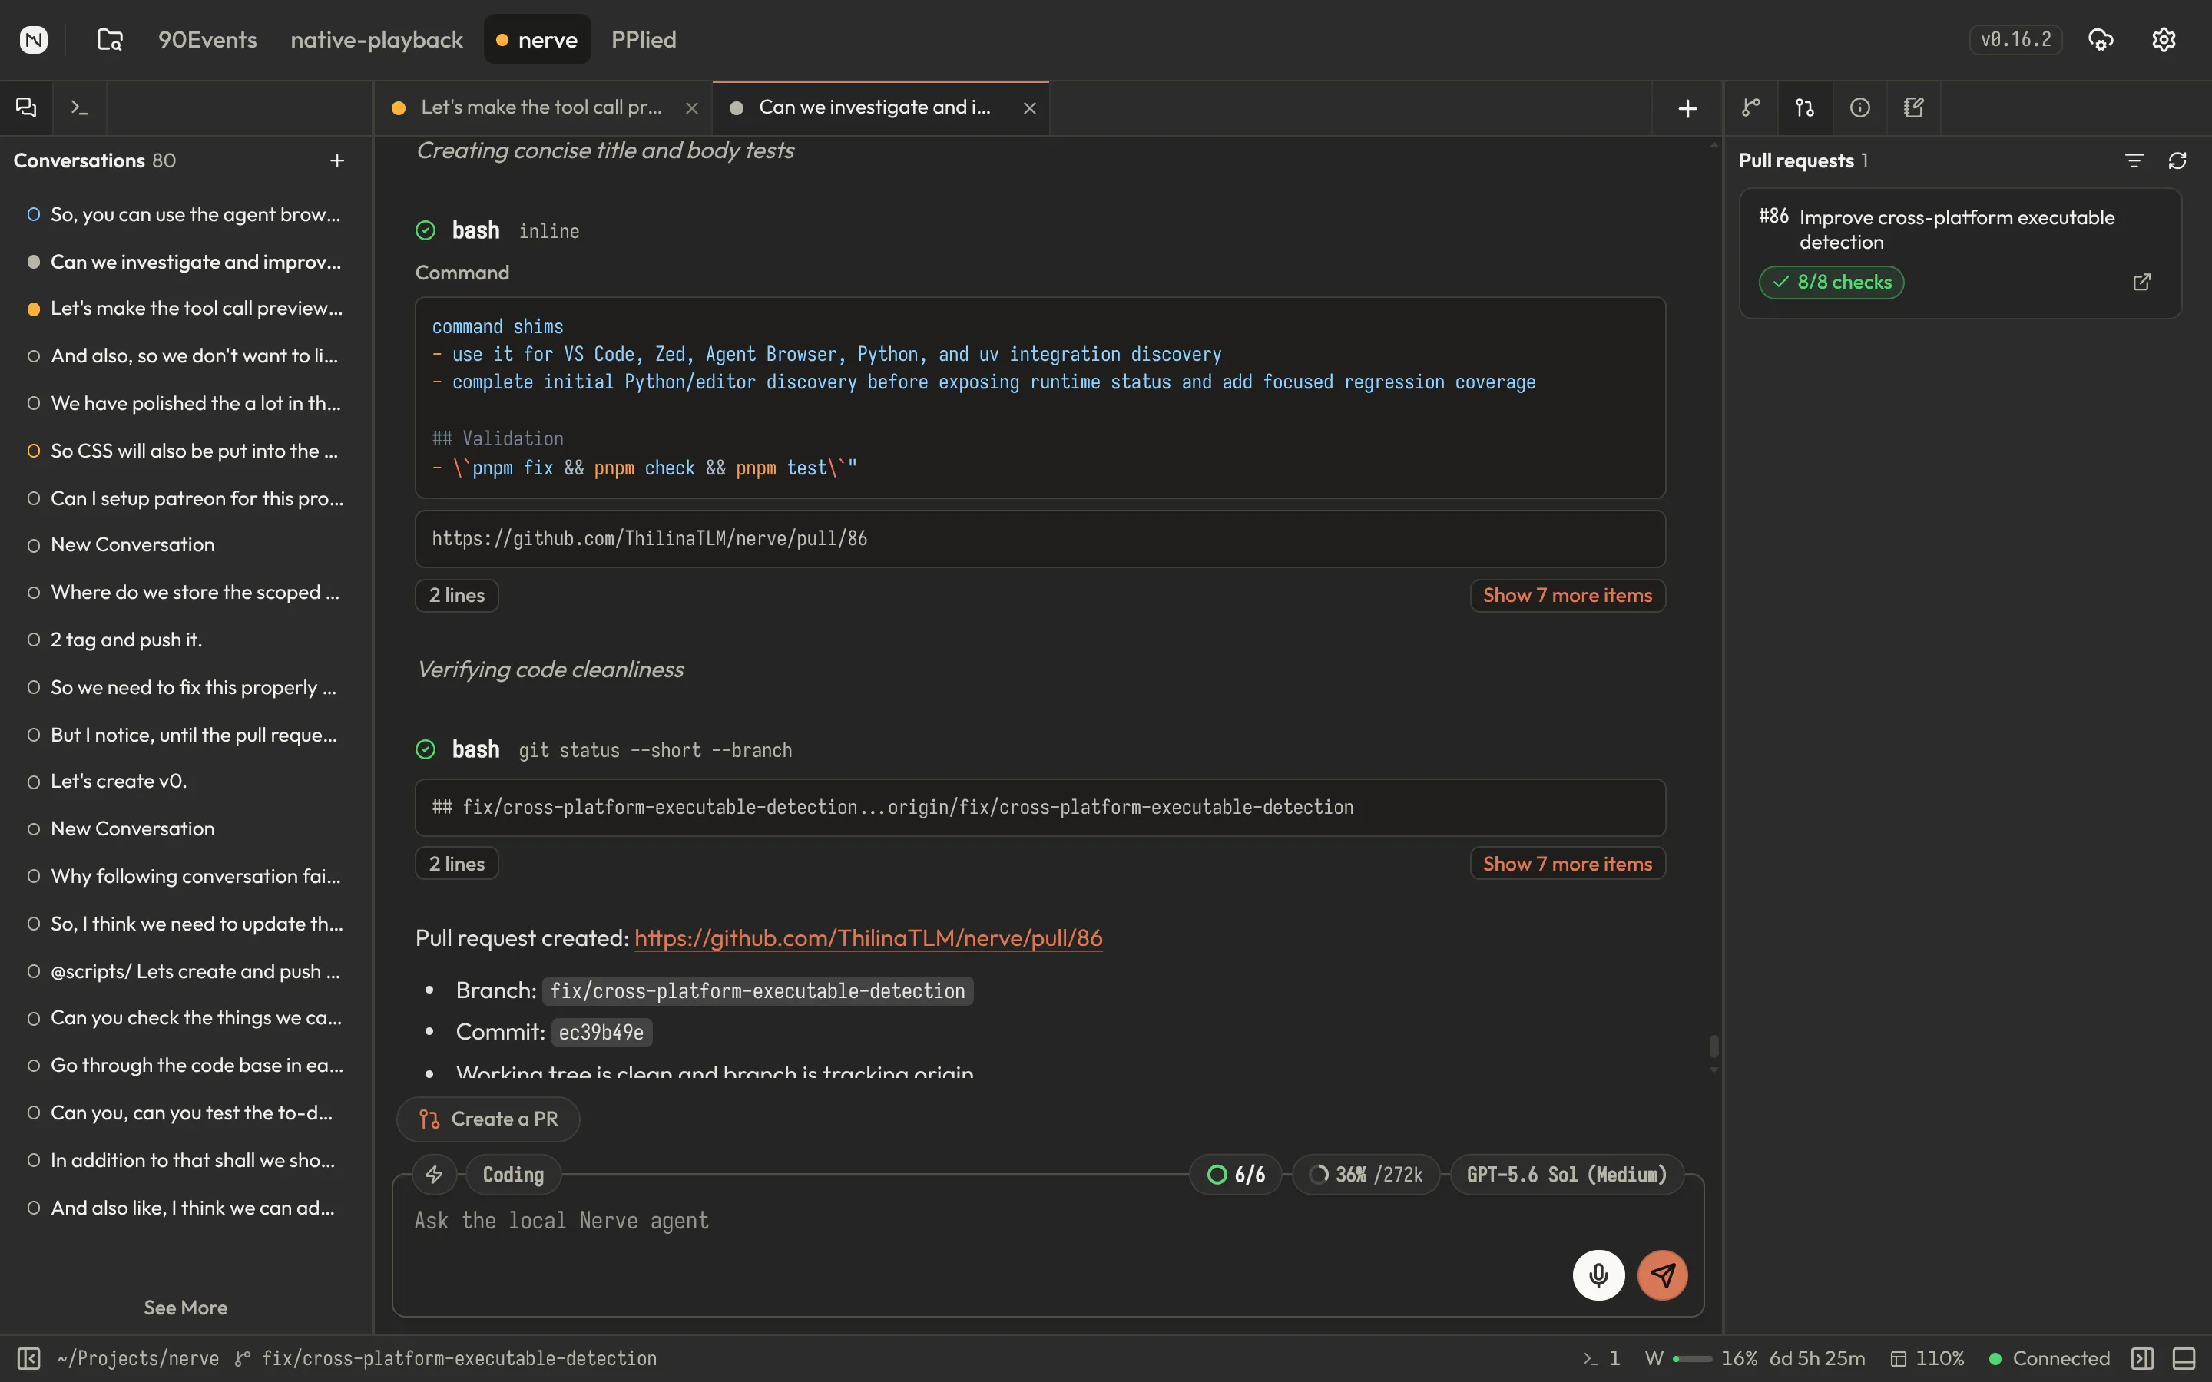Viewport: 2212px width, 1382px height.
Task: Filter the pull requests list
Action: (x=2134, y=161)
